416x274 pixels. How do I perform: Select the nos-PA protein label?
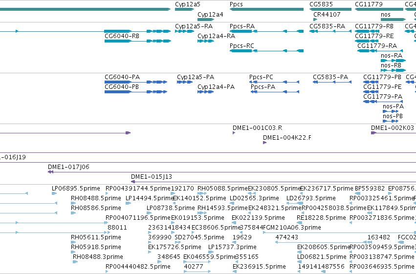point(393,106)
